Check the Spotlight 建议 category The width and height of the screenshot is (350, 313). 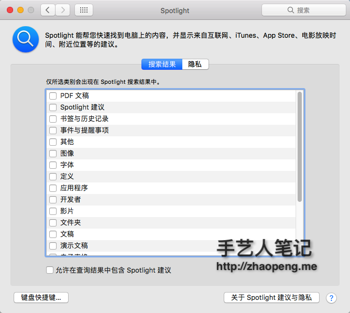(x=53, y=107)
